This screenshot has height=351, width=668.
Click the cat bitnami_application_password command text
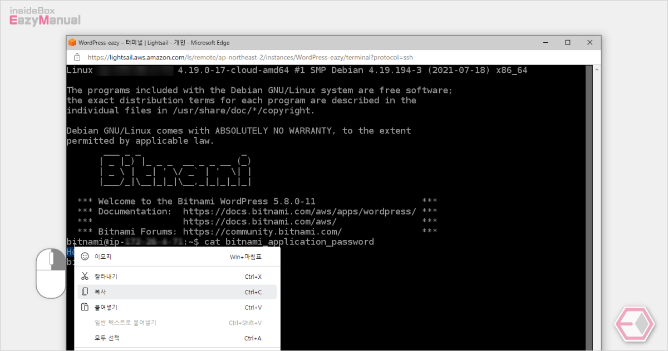coord(289,242)
